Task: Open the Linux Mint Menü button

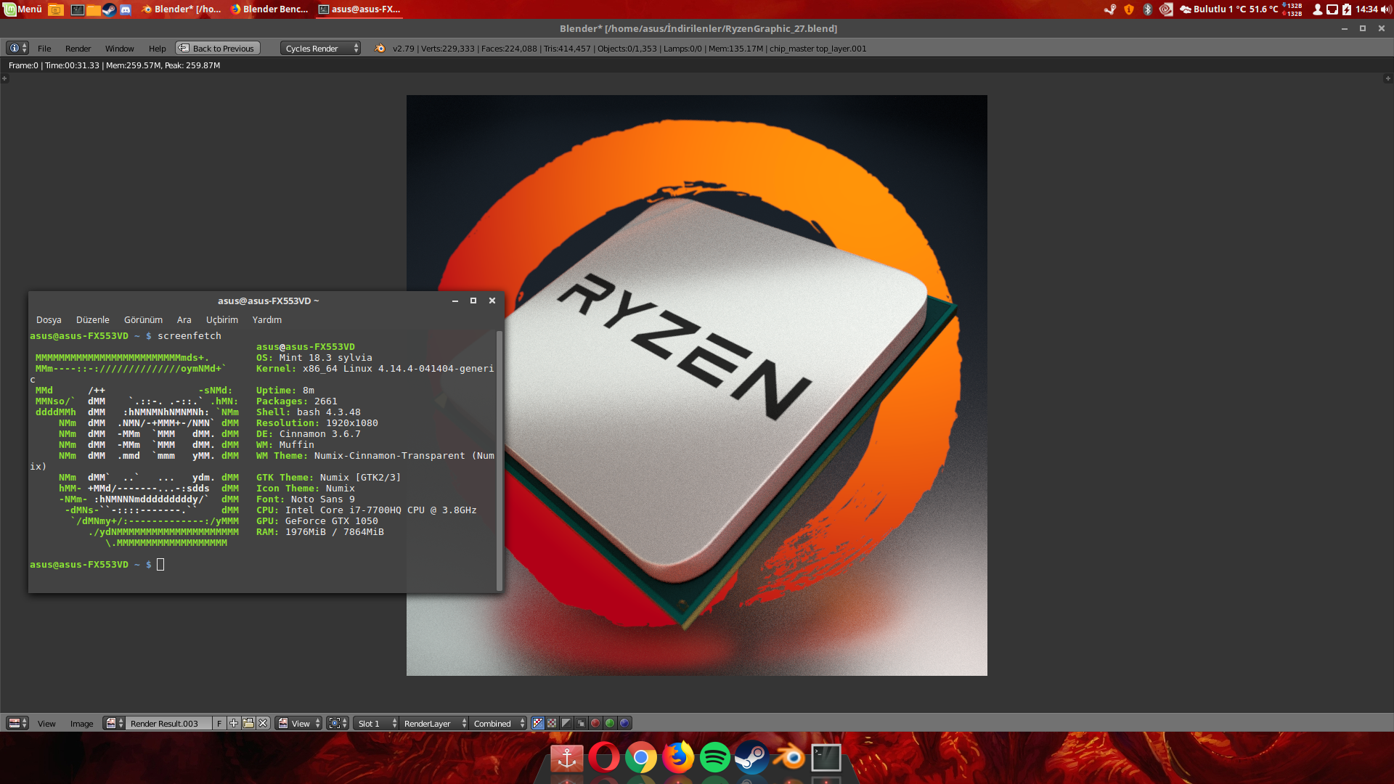Action: point(23,9)
